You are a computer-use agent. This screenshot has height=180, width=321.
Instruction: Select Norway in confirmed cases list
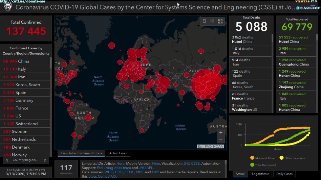25,154
